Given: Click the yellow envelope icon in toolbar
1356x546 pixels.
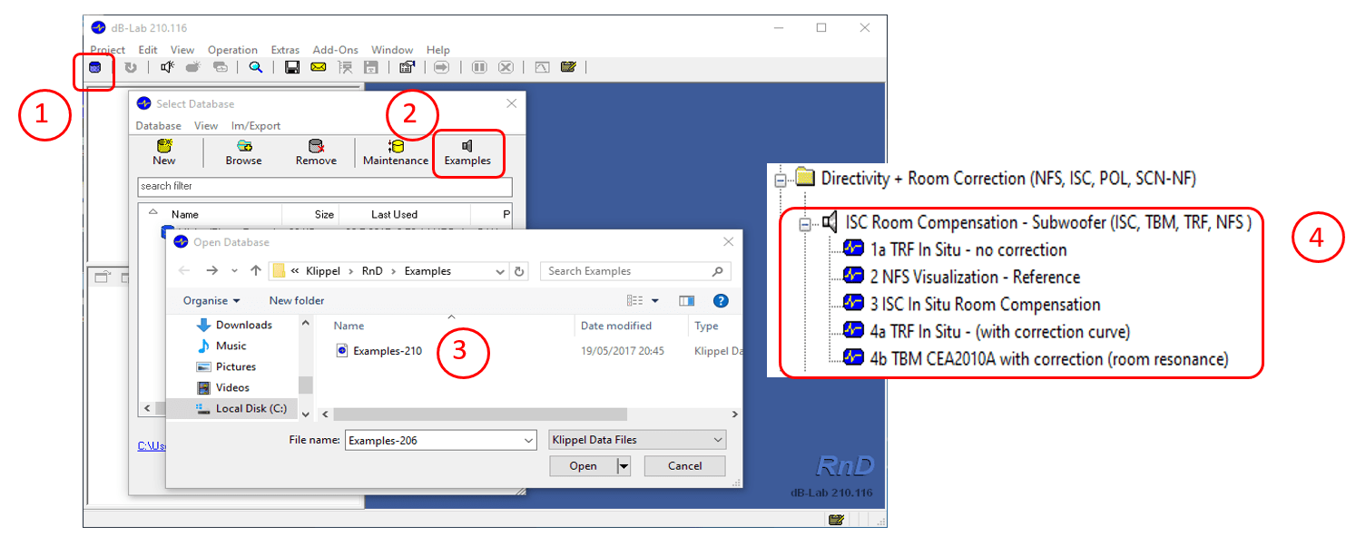Looking at the screenshot, I should pyautogui.click(x=318, y=67).
